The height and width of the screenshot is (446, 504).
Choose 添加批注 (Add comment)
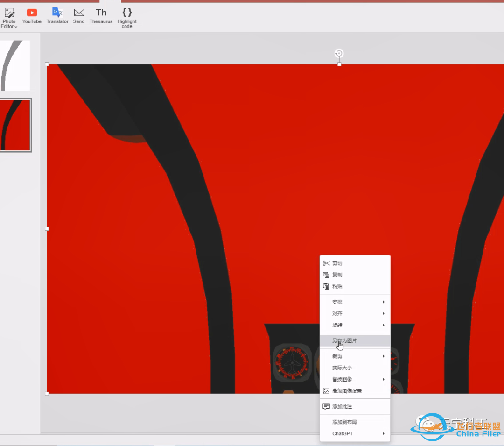342,407
